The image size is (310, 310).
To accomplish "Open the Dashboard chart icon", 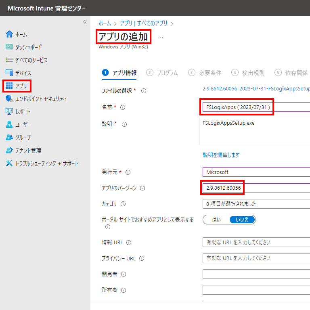I will [x=9, y=47].
